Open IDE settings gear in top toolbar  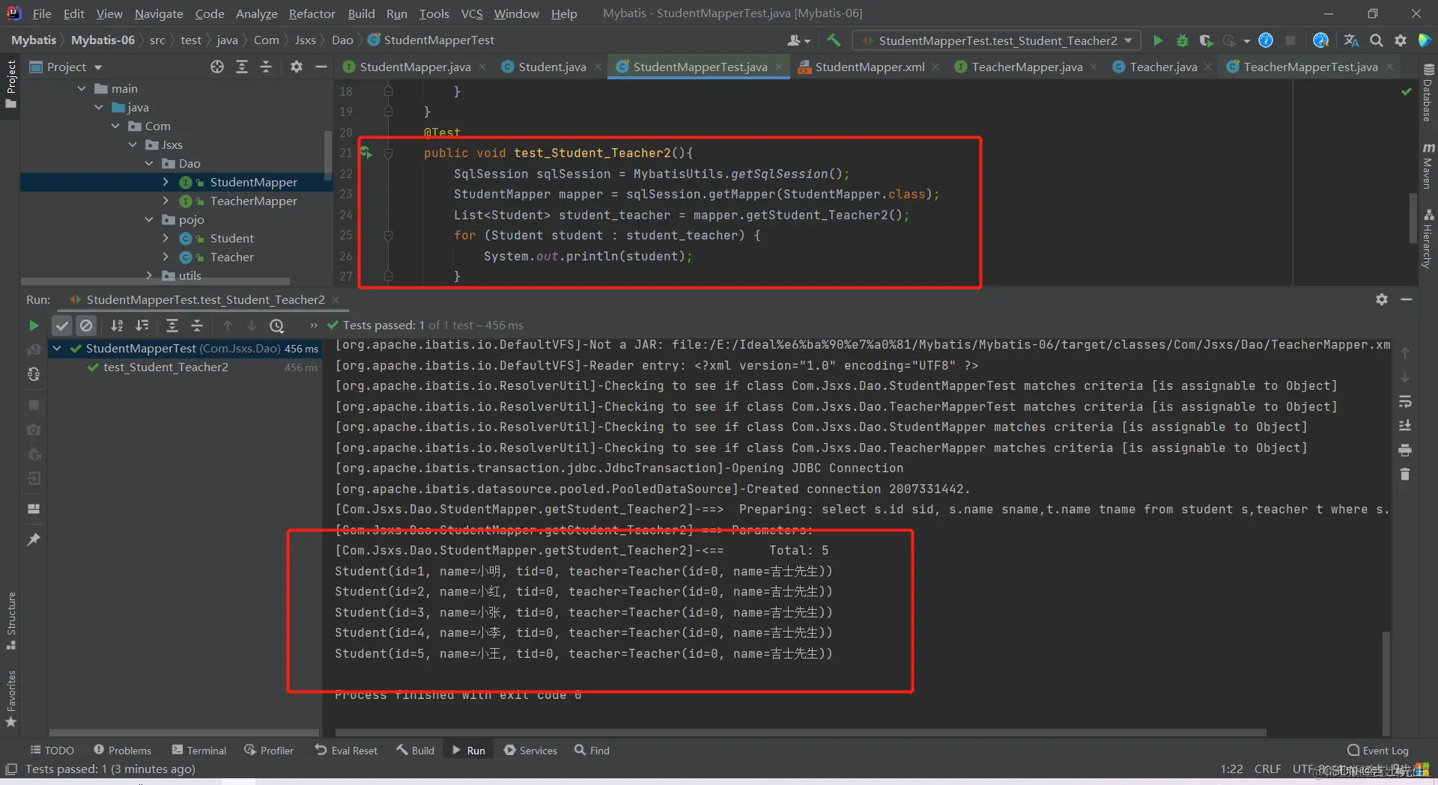coord(1401,40)
